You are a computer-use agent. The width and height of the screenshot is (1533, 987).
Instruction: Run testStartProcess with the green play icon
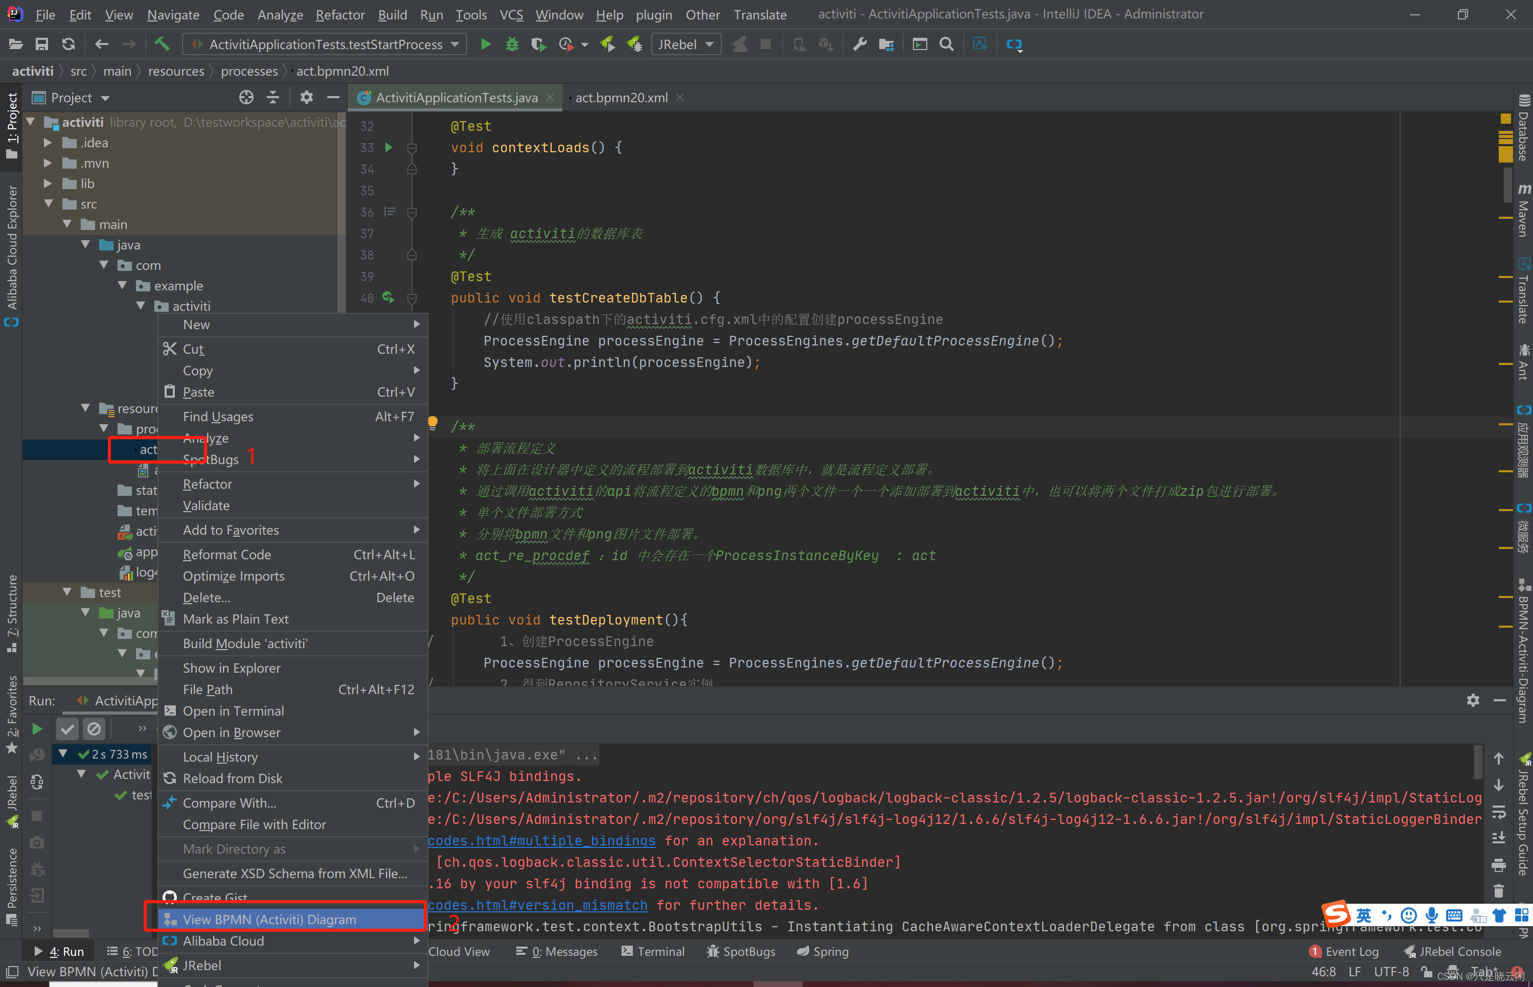pyautogui.click(x=486, y=44)
